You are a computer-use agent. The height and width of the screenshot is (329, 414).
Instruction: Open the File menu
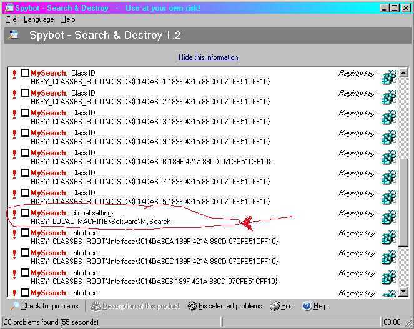11,19
